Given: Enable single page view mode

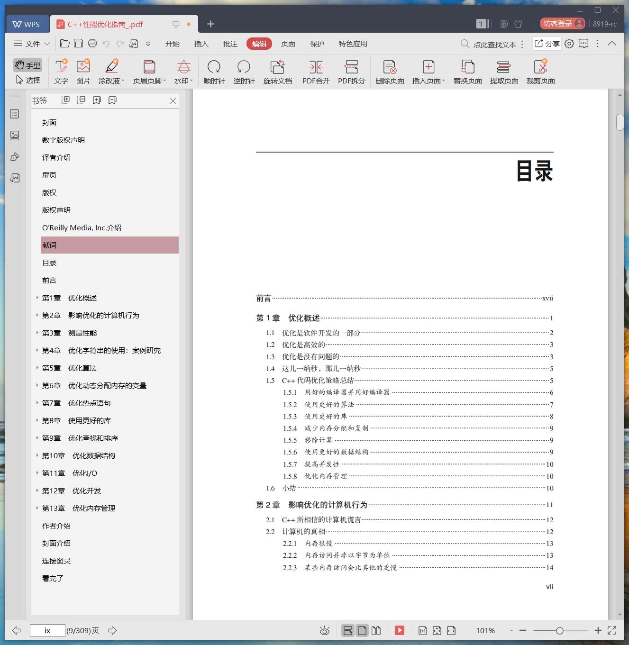Looking at the screenshot, I should [362, 630].
